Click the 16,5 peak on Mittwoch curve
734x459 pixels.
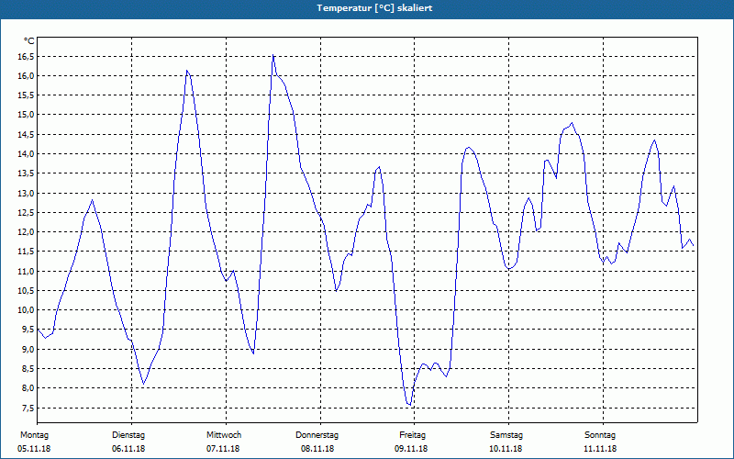(272, 55)
